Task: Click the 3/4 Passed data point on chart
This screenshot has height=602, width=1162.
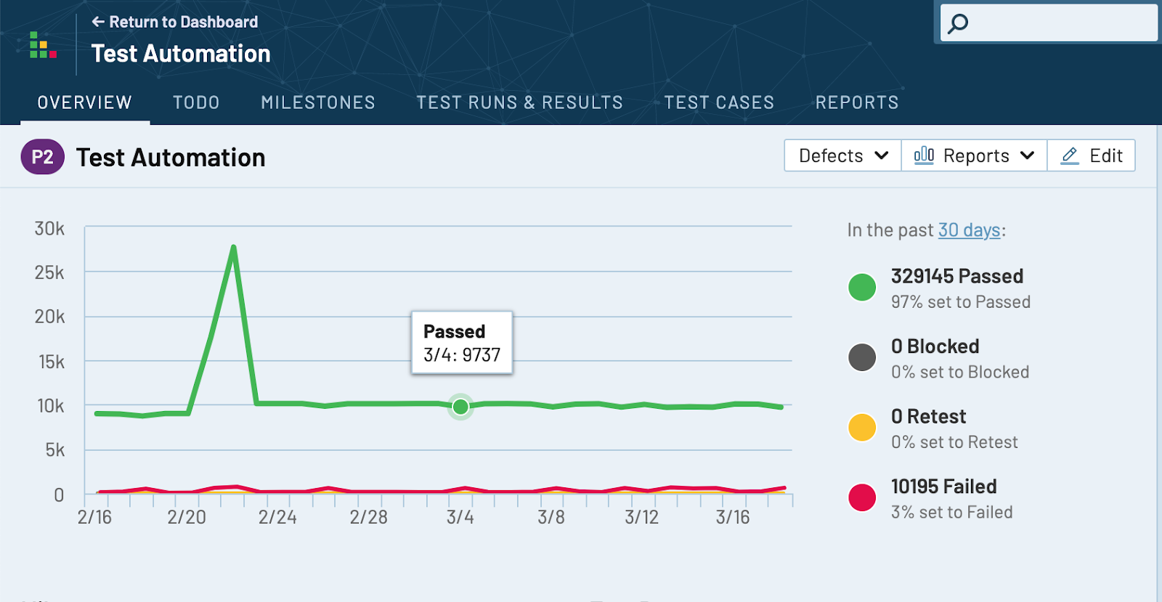Action: click(x=460, y=407)
